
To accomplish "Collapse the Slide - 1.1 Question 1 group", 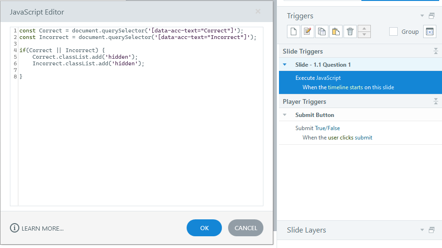I will coord(285,65).
